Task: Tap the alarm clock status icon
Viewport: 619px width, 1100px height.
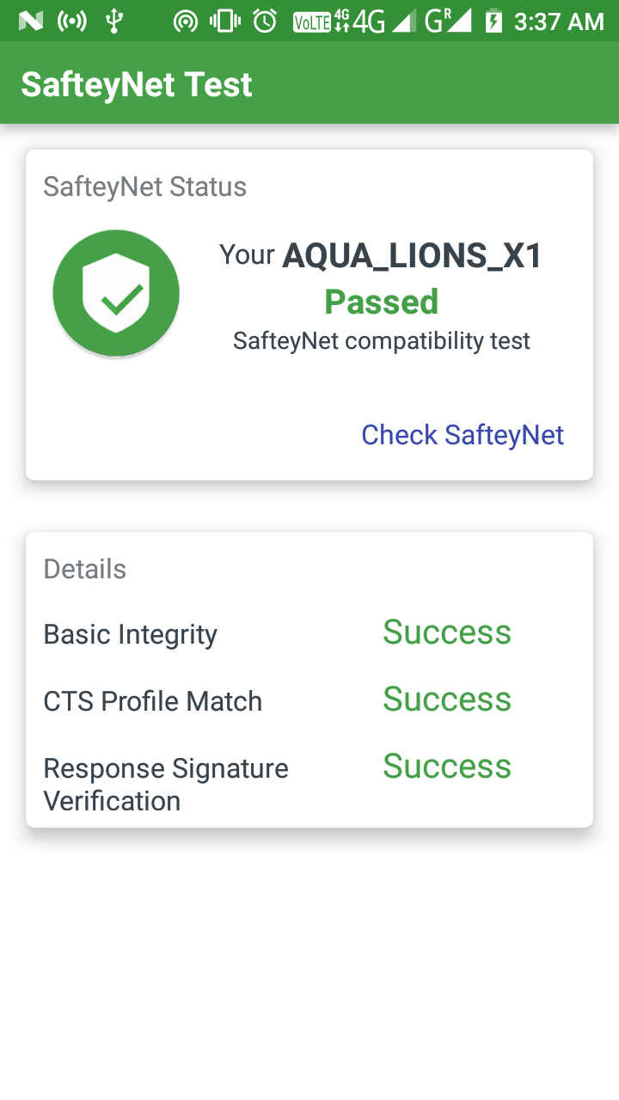Action: [266, 21]
